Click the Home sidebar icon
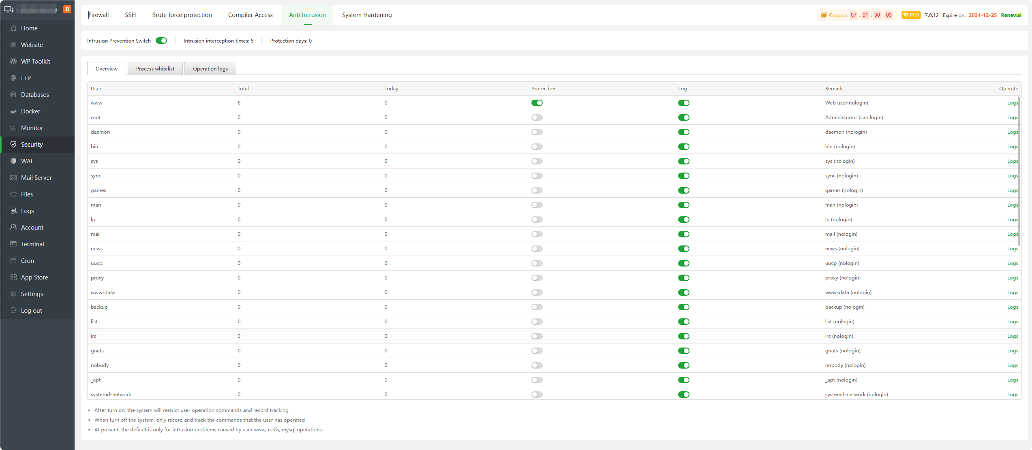This screenshot has height=450, width=1032. click(x=13, y=28)
